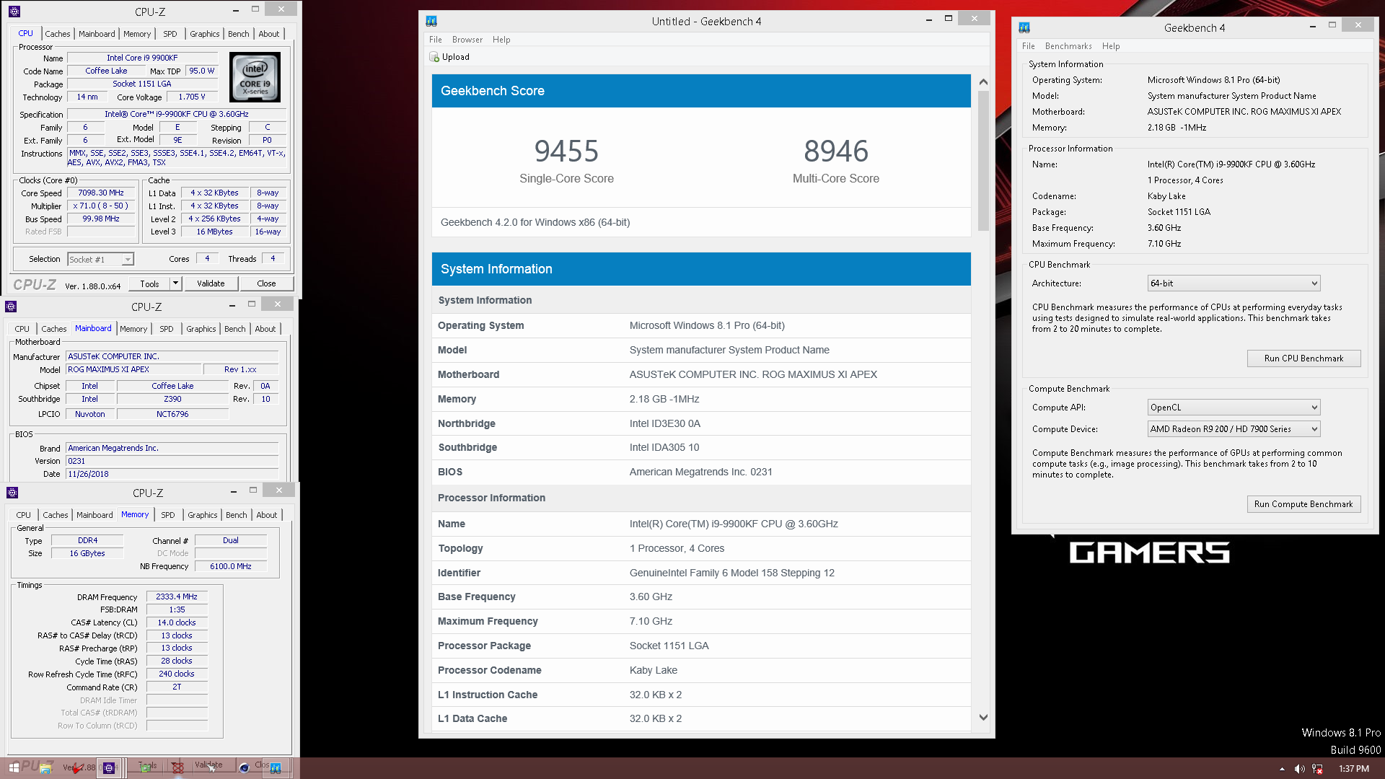Screen dimensions: 1385x779
Task: Click the Maximum Frequency 7.10 GHz row
Action: [701, 621]
